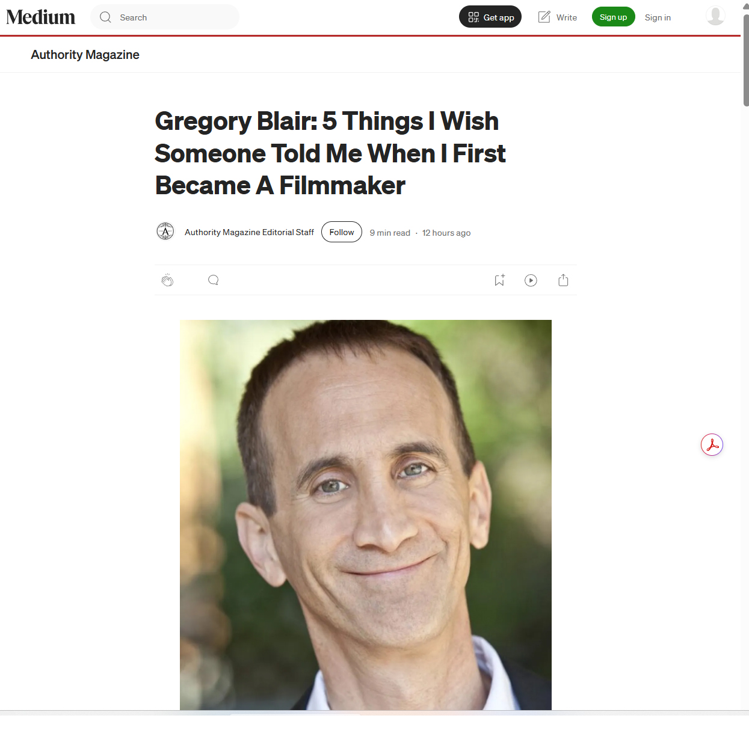Click the Gregory Blair portrait image
Screen dimensions: 749x748
pos(366,515)
